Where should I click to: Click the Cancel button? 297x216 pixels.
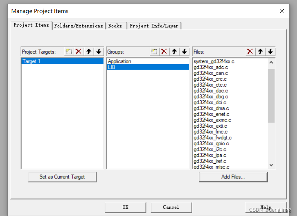pos(171,207)
